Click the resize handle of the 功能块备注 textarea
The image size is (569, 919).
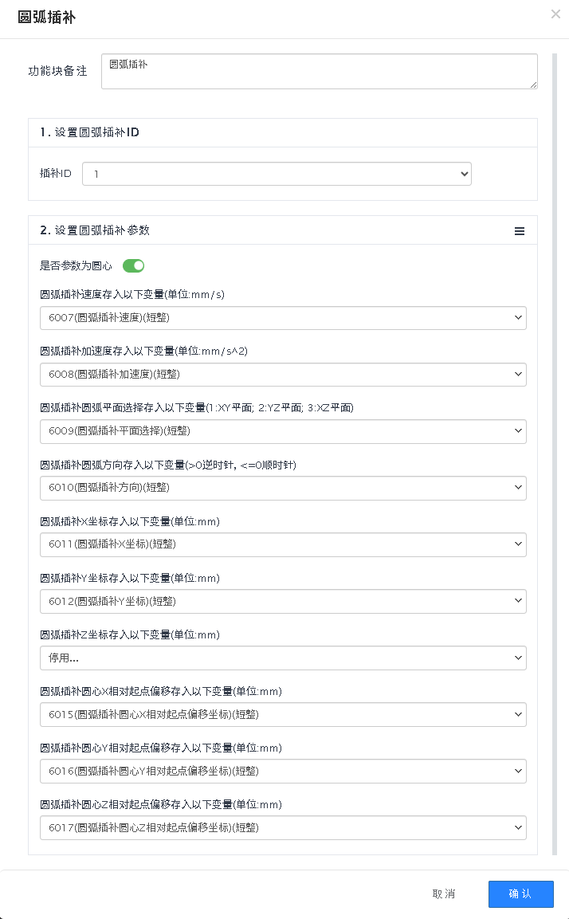[x=533, y=84]
